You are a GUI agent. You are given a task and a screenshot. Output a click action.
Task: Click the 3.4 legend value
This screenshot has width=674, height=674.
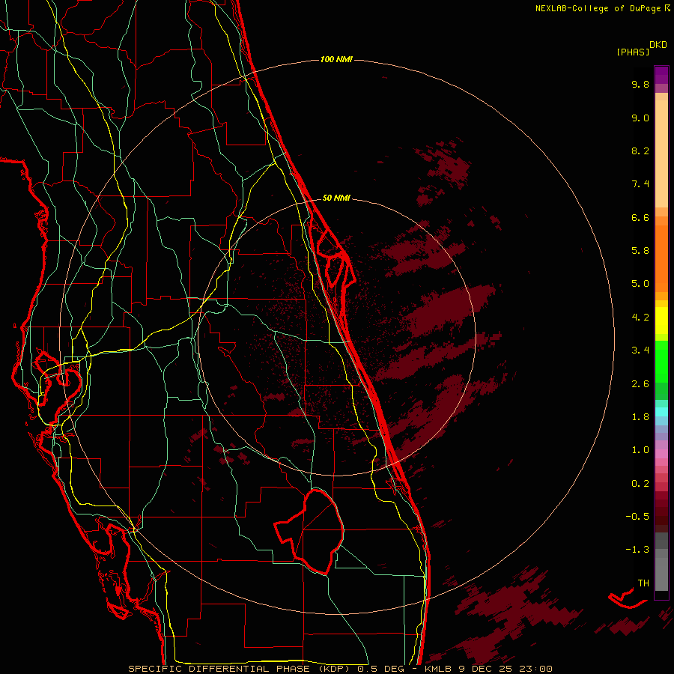(640, 350)
